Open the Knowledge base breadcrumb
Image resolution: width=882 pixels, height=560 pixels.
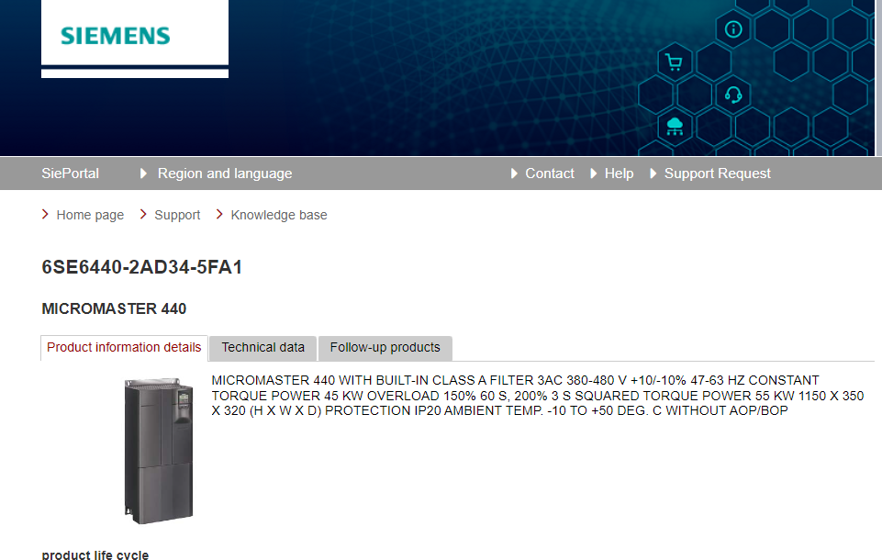(x=279, y=215)
